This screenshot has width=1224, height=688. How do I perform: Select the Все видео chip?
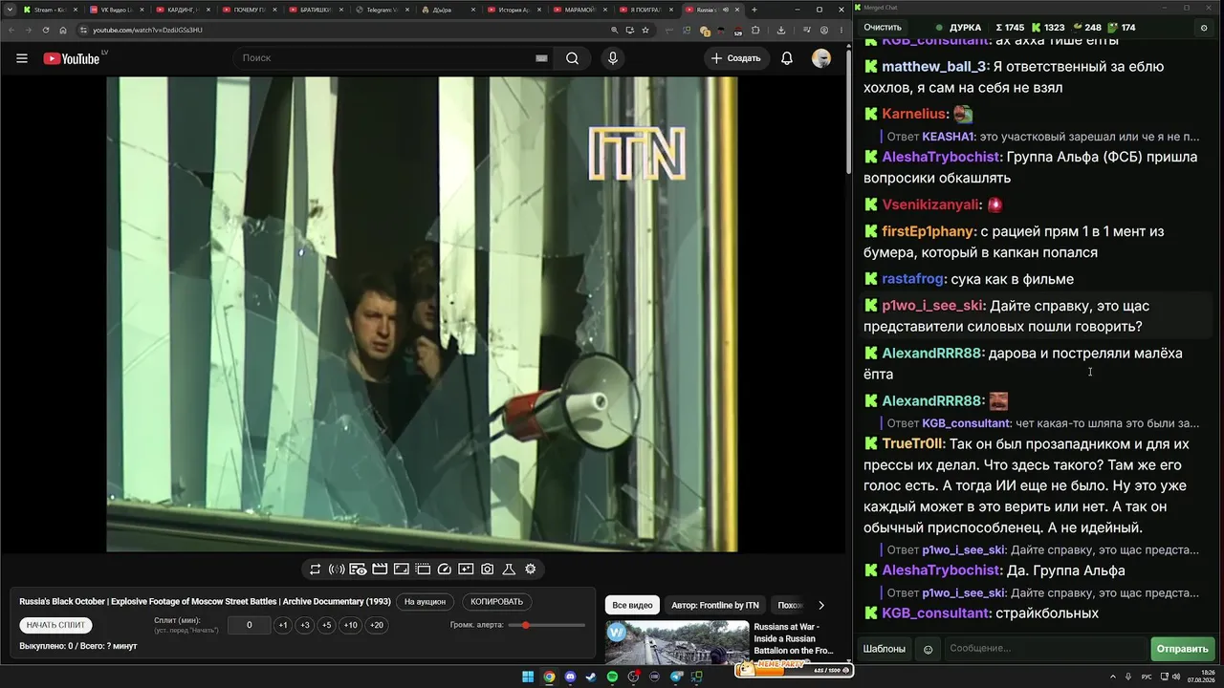point(632,605)
